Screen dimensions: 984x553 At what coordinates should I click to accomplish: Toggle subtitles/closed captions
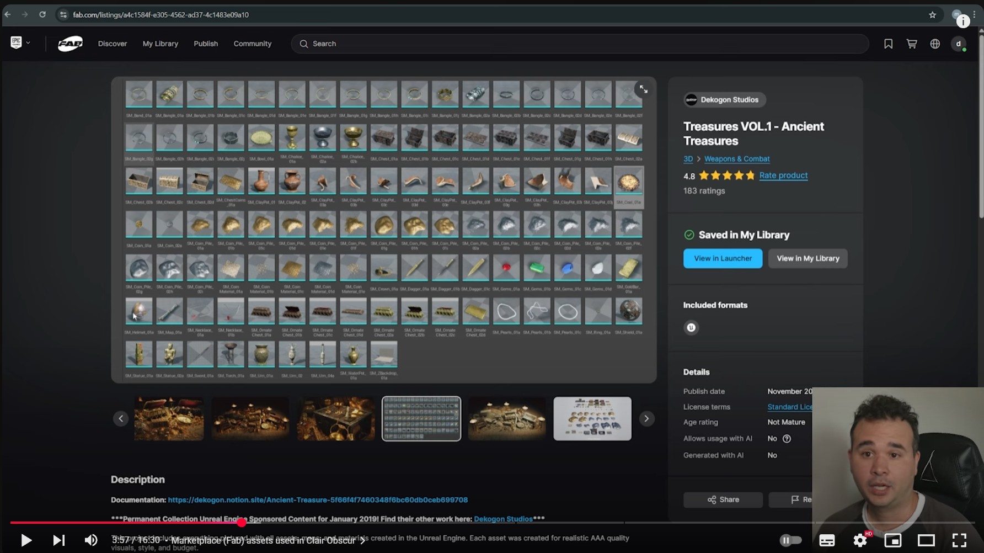click(827, 540)
